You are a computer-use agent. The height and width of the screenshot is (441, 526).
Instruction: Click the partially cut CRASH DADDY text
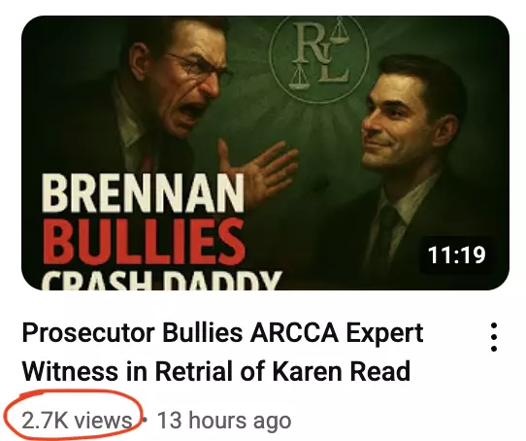(x=162, y=280)
